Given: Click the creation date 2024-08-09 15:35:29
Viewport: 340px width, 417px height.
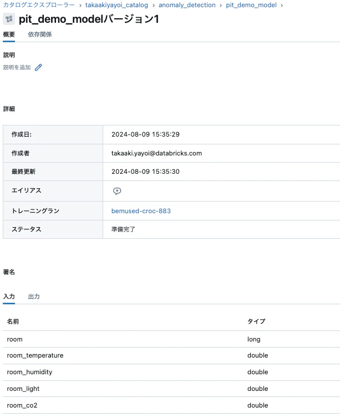Looking at the screenshot, I should click(145, 134).
